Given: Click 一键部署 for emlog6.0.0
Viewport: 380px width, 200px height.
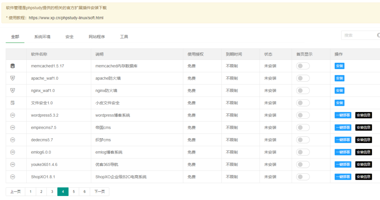Looking at the screenshot, I should [343, 152].
